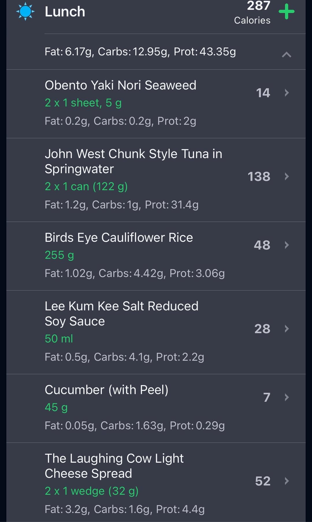
Task: Tap the green plus icon for Lunch
Action: [x=286, y=12]
